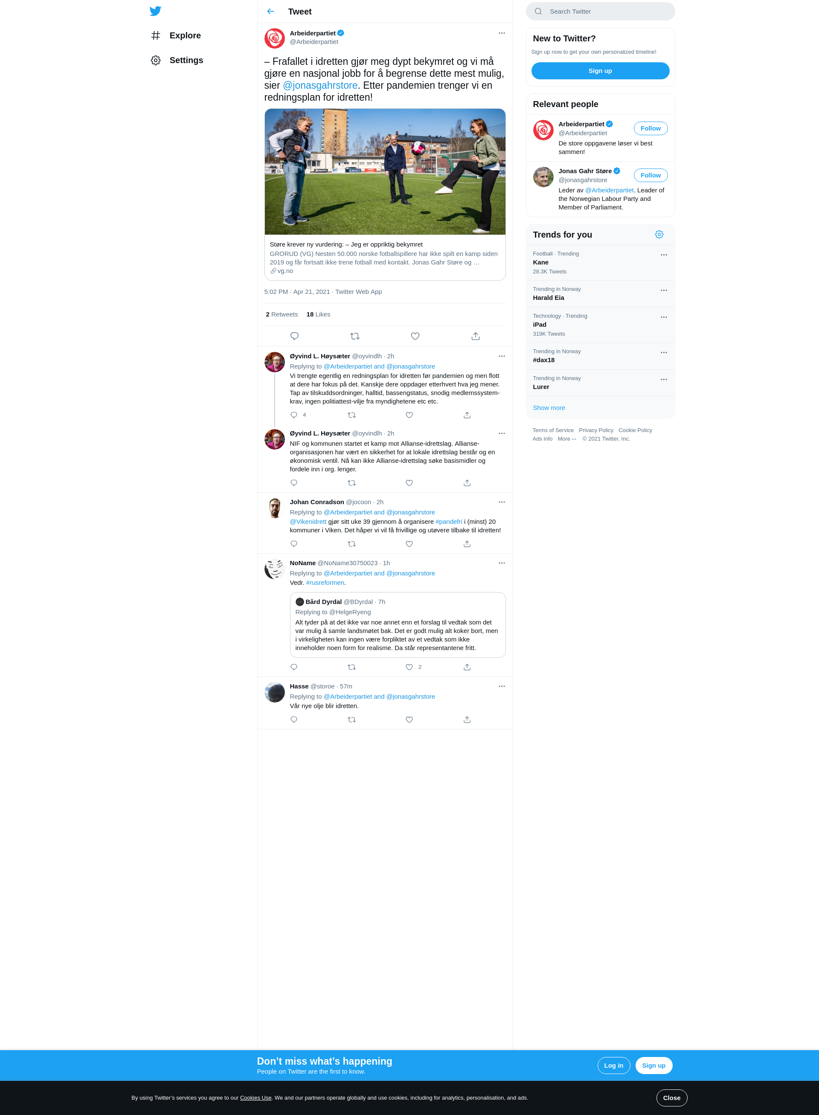Screen dimensions: 819x1115
Task: Share the main Arbeiderpartiet tweet
Action: coord(476,336)
